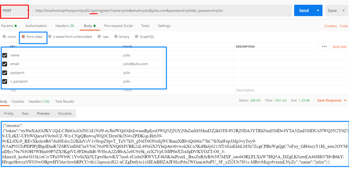Viewport: 349px width, 170px height.
Task: Click the Code link
Action: point(344,26)
